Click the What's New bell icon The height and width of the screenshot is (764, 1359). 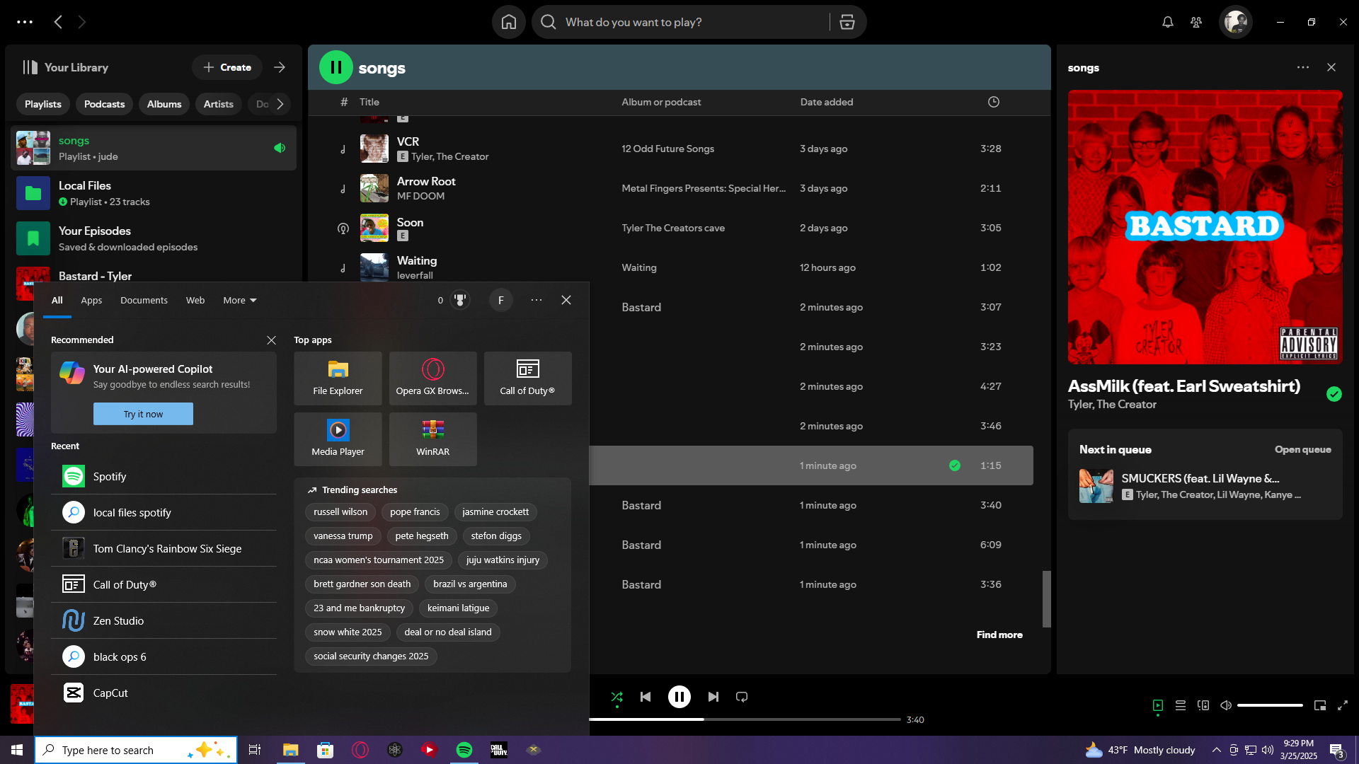tap(1168, 22)
